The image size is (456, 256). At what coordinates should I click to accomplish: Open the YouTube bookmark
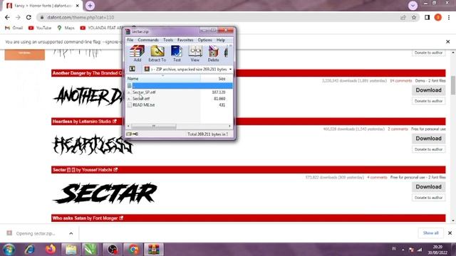click(40, 28)
